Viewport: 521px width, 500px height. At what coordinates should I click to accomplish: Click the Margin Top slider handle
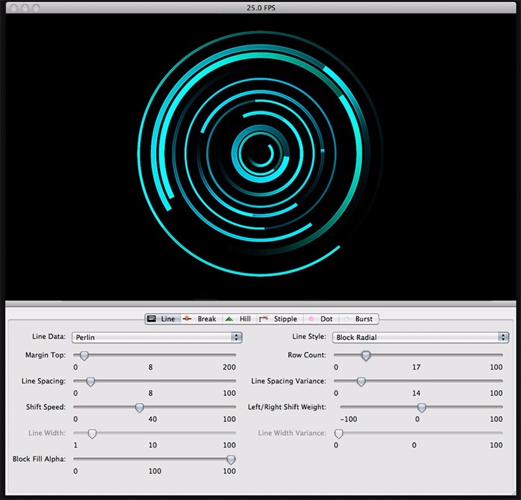tap(84, 356)
